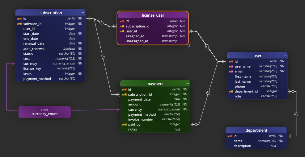Viewport: 305px width, 157px height.
Task: Open the subscription table options menu
Action: pos(83,13)
